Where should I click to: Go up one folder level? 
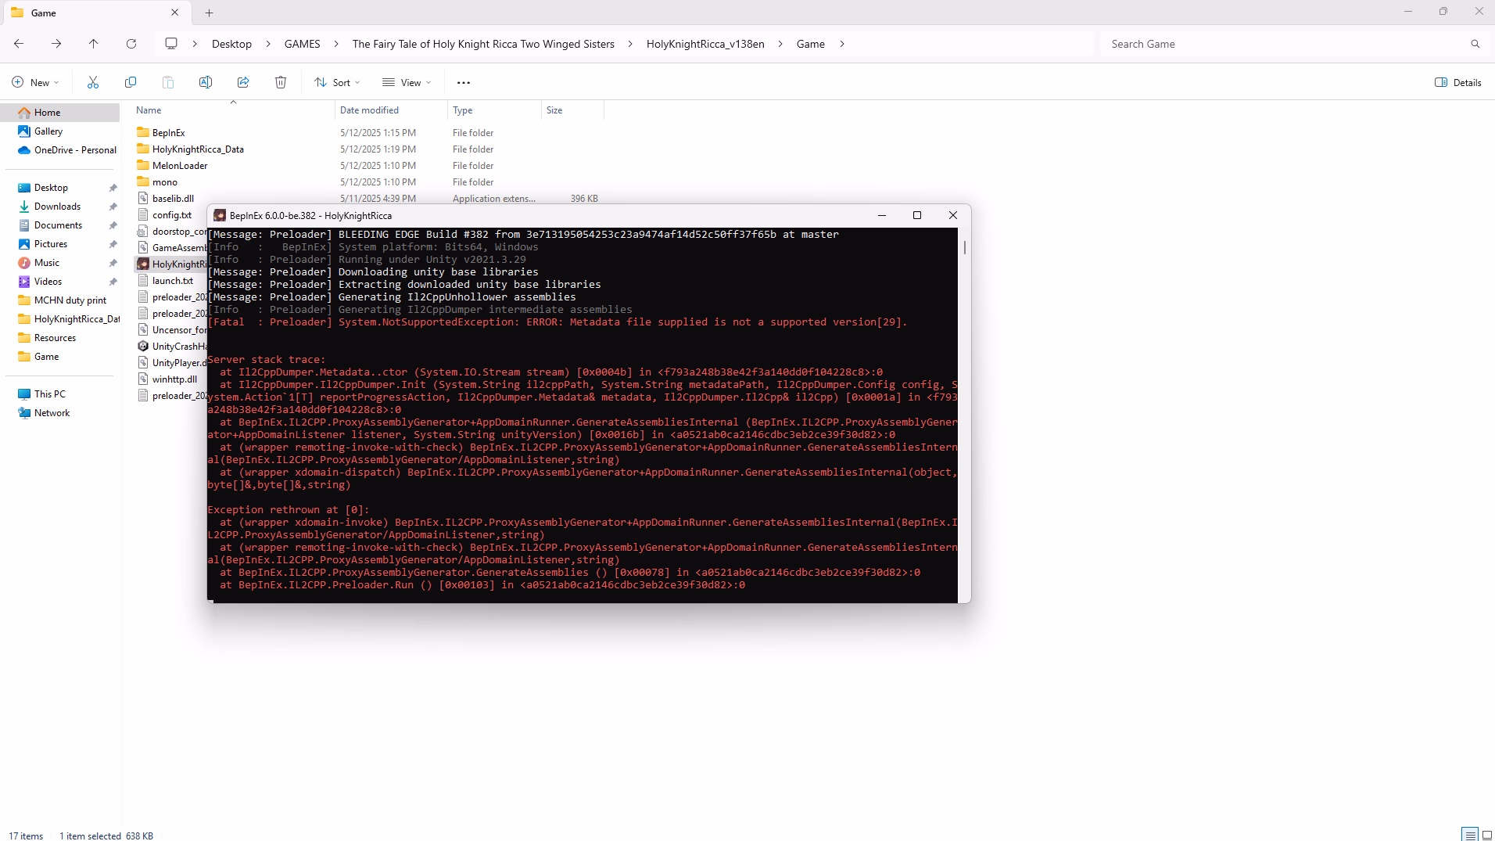[94, 44]
